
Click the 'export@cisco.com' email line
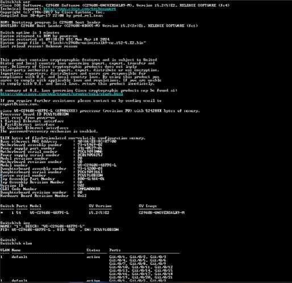[19, 104]
